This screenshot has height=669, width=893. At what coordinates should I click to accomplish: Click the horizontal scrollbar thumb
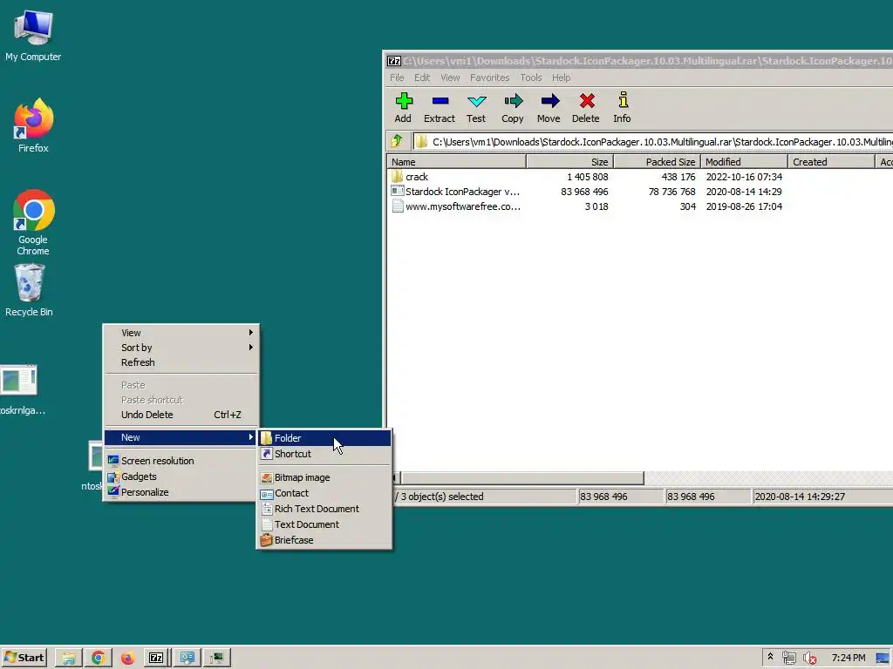click(523, 478)
